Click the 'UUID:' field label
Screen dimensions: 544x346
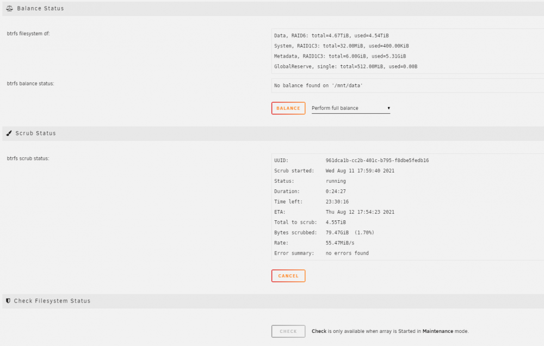(x=281, y=160)
